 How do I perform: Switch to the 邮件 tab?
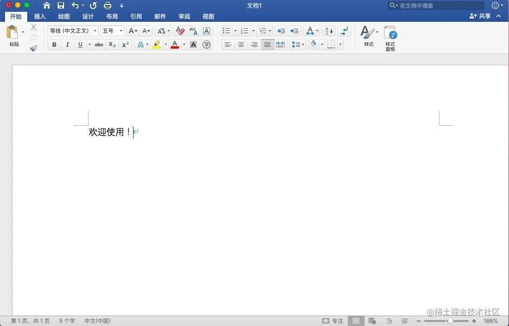point(160,16)
